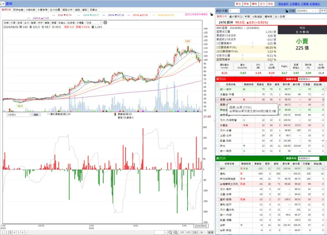327x235 pixels.
Task: Check the 統一-城中 broker checkbox
Action: pos(217,90)
